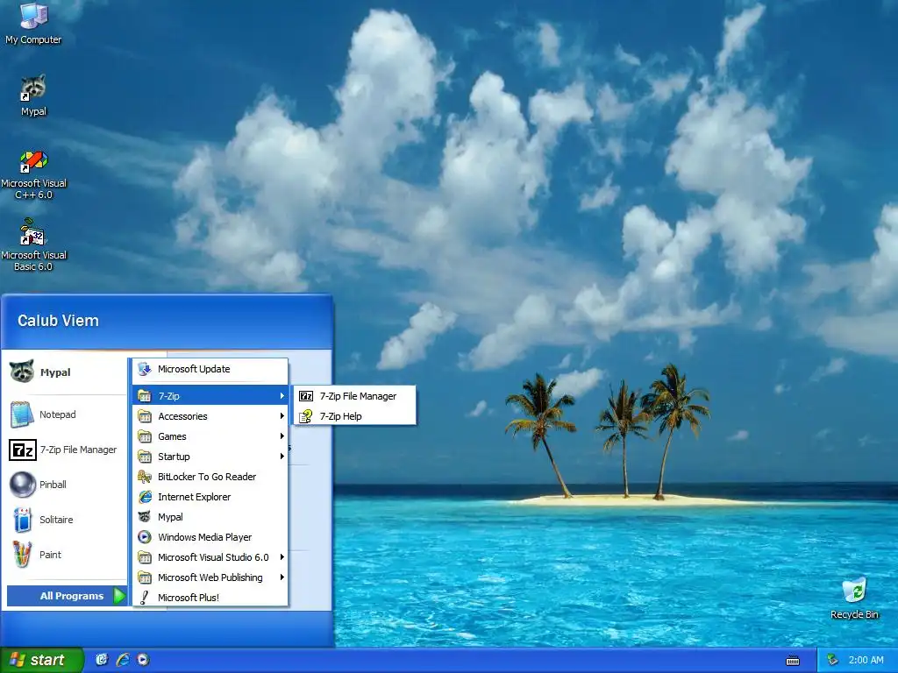The image size is (898, 673).
Task: Click the system tray notification icon
Action: [833, 660]
